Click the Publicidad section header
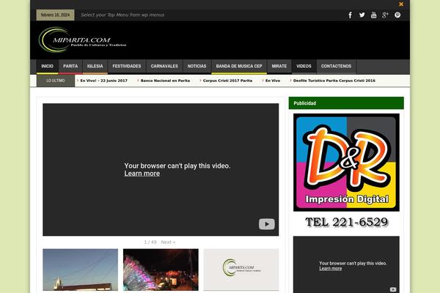440x293 pixels. (x=346, y=103)
